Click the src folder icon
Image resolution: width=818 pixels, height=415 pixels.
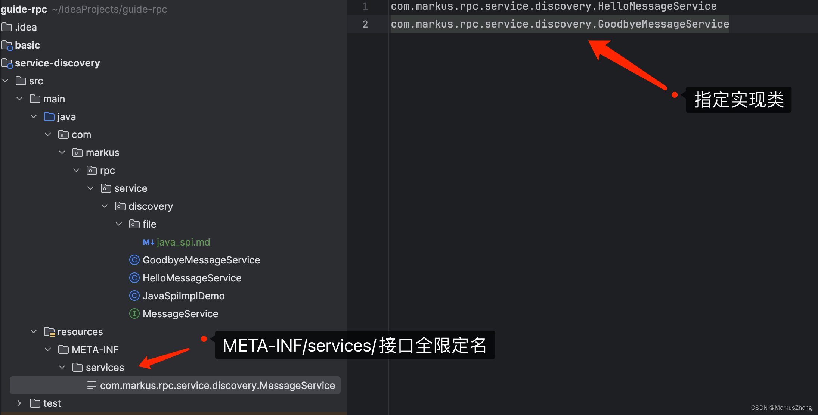(21, 81)
